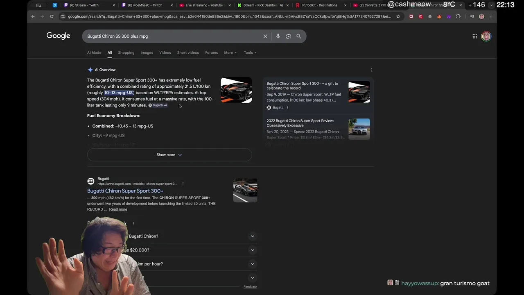Go back using the browser back arrow
524x295 pixels.
[x=33, y=16]
